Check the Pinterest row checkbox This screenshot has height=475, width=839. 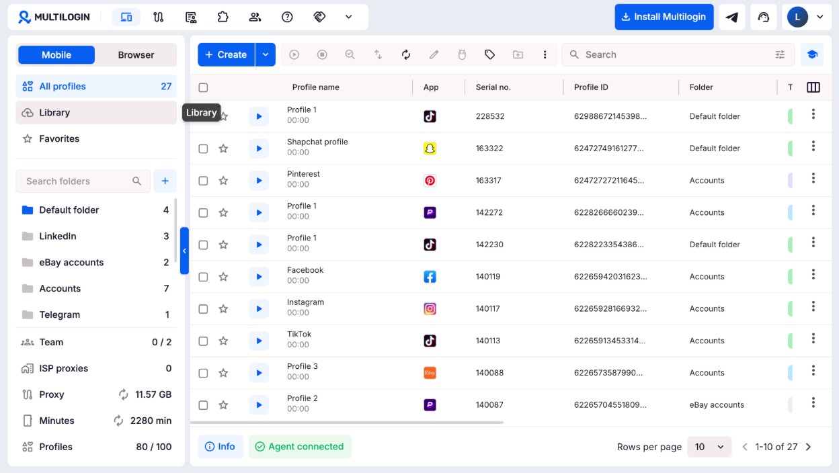coord(203,181)
